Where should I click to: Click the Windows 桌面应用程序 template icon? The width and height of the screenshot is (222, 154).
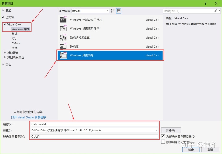(63, 28)
